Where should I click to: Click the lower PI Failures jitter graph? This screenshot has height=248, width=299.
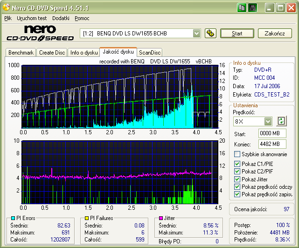pos(120,172)
